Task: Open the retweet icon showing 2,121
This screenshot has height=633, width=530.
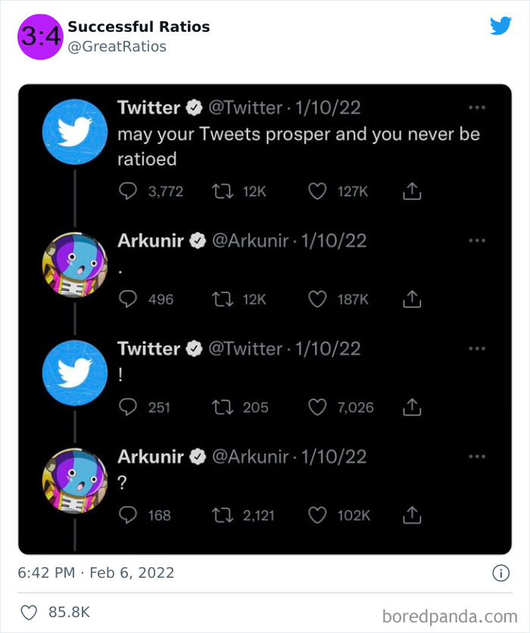Action: 223,515
